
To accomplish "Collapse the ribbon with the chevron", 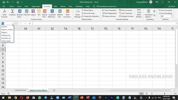I will (x=176, y=19).
